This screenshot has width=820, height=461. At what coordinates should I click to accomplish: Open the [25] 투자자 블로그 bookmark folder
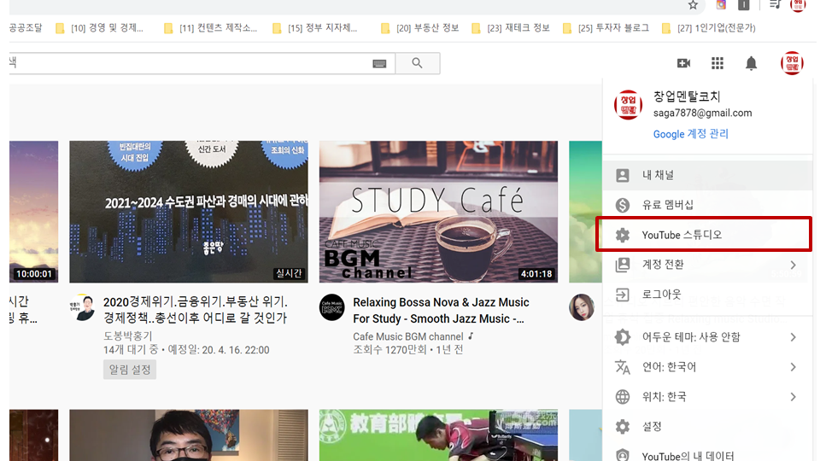[x=606, y=28]
